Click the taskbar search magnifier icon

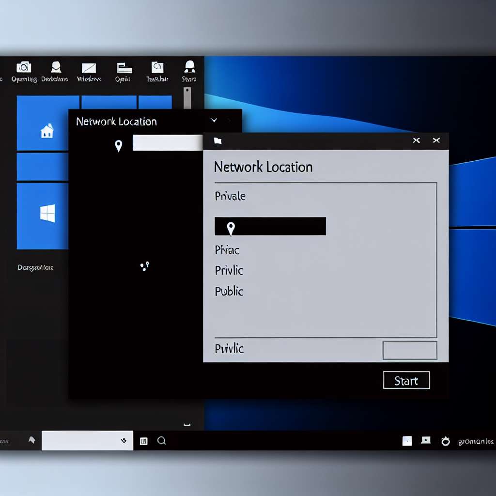tap(162, 440)
